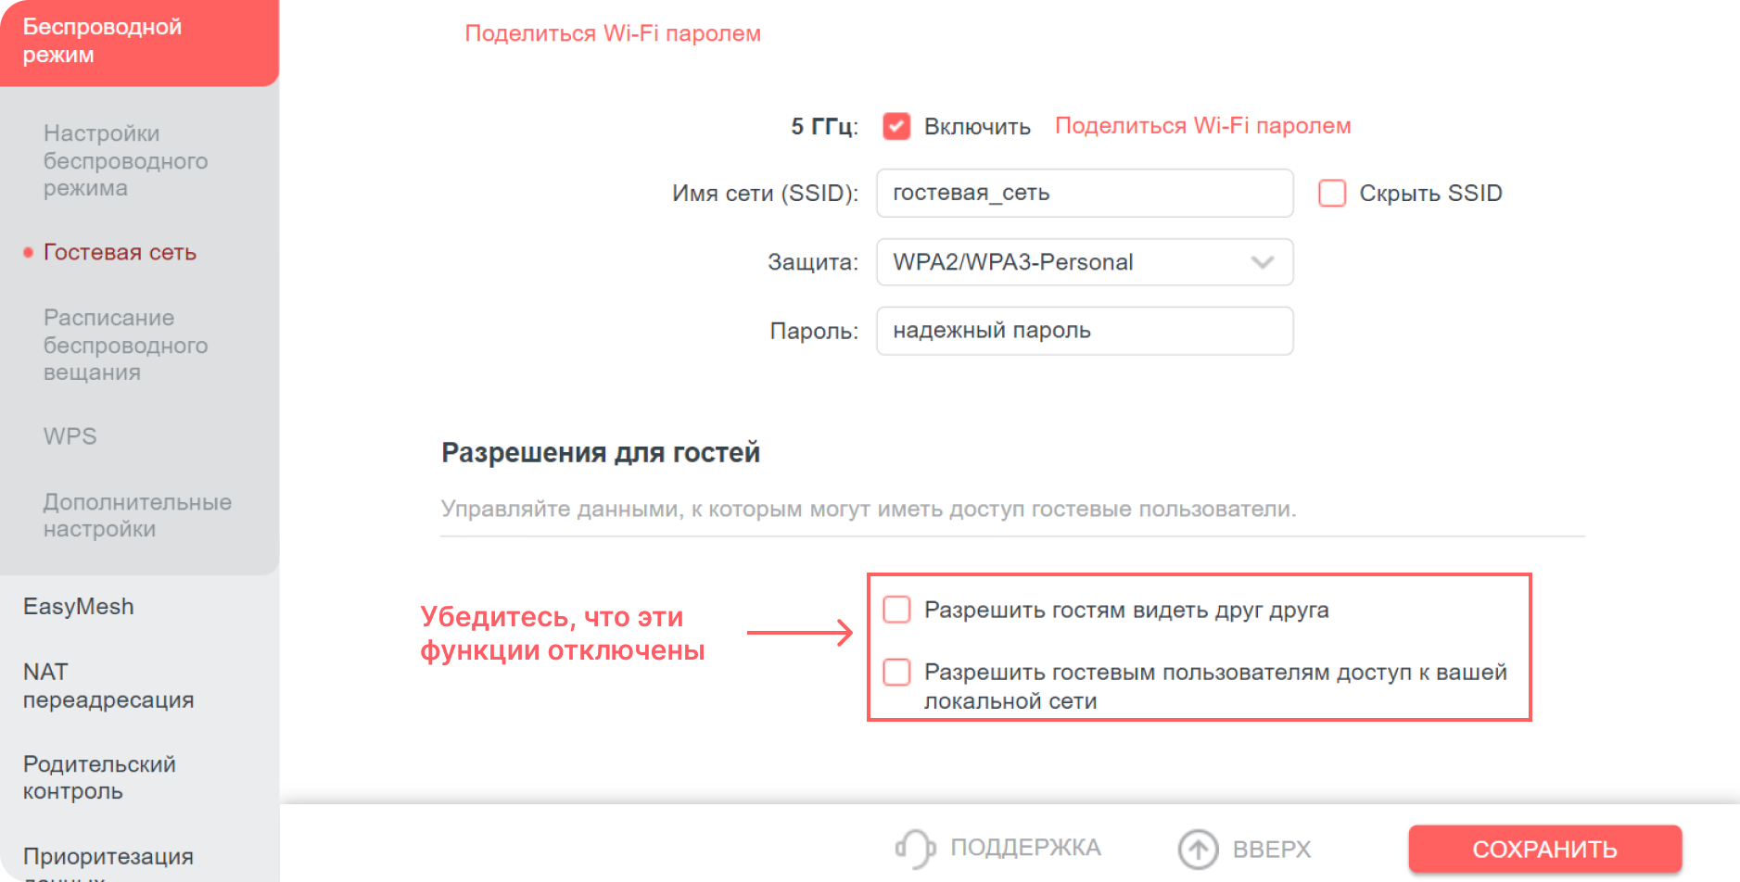
Task: Open Беспроводной режим sidebar section
Action: 139,41
